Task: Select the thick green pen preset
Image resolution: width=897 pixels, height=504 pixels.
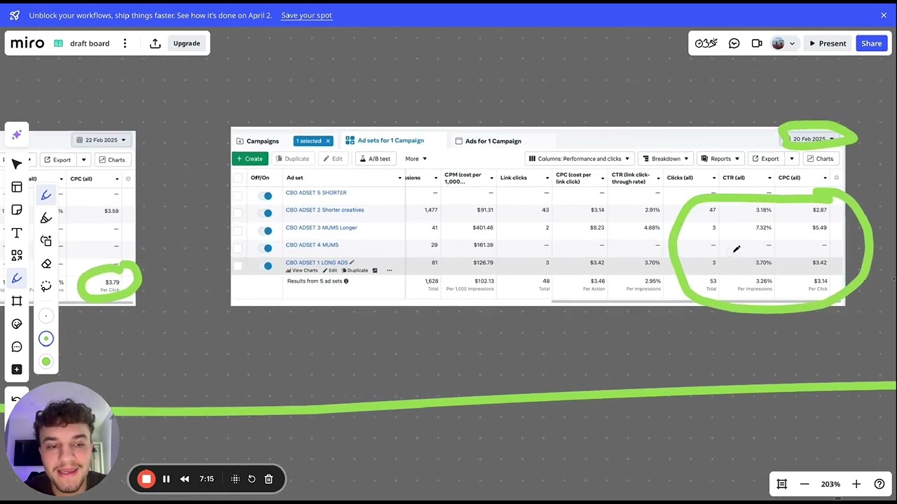Action: [x=46, y=361]
